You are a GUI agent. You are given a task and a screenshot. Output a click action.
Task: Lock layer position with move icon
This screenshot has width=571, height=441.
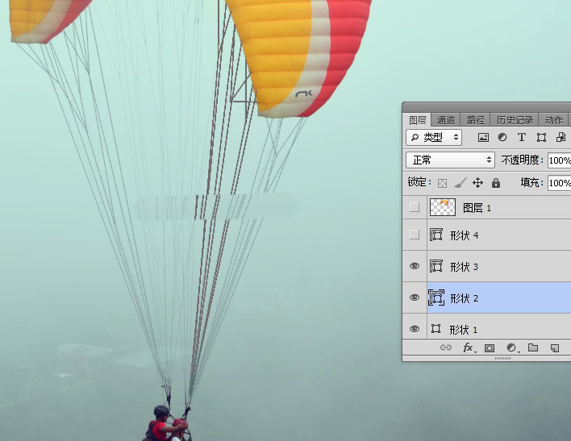click(x=477, y=183)
